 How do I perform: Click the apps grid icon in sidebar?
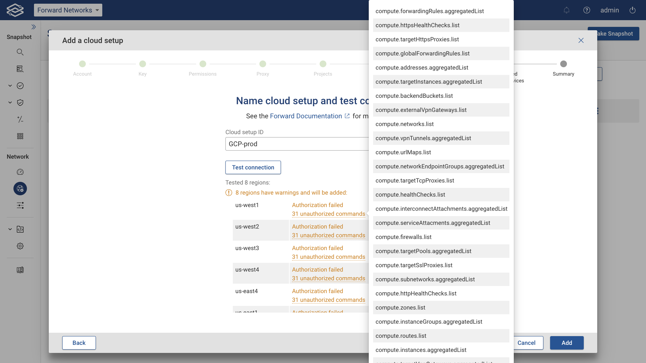click(20, 136)
